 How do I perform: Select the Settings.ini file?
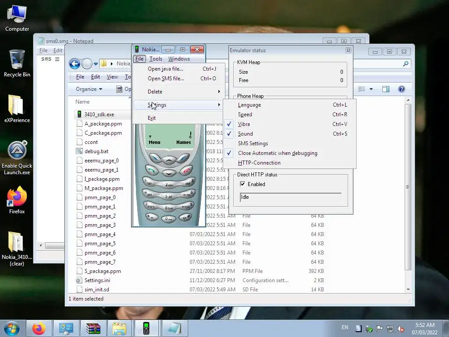click(97, 280)
